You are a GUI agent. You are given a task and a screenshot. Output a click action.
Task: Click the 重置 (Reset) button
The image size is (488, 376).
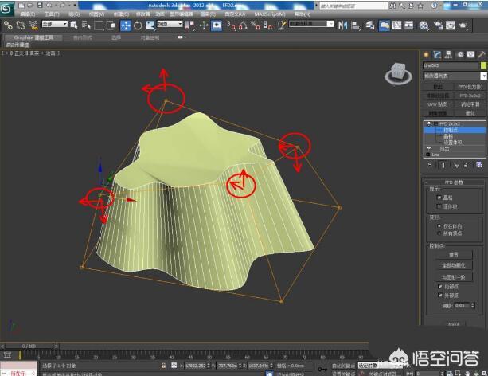pyautogui.click(x=454, y=255)
